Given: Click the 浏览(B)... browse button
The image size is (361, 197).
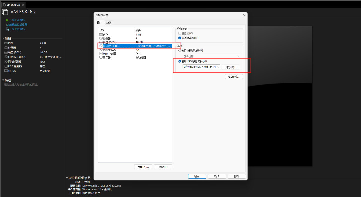Looking at the screenshot, I should click(231, 67).
